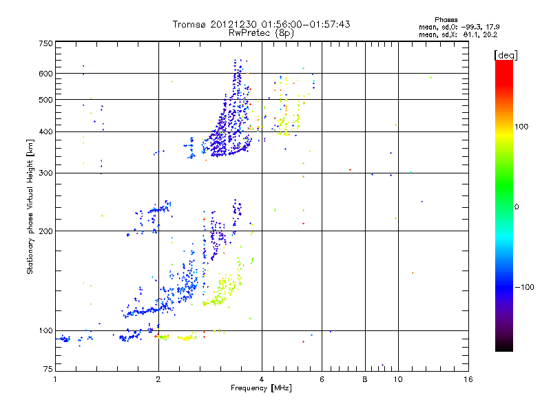
Task: Click the x-axis tick label '1'
Action: (55, 379)
